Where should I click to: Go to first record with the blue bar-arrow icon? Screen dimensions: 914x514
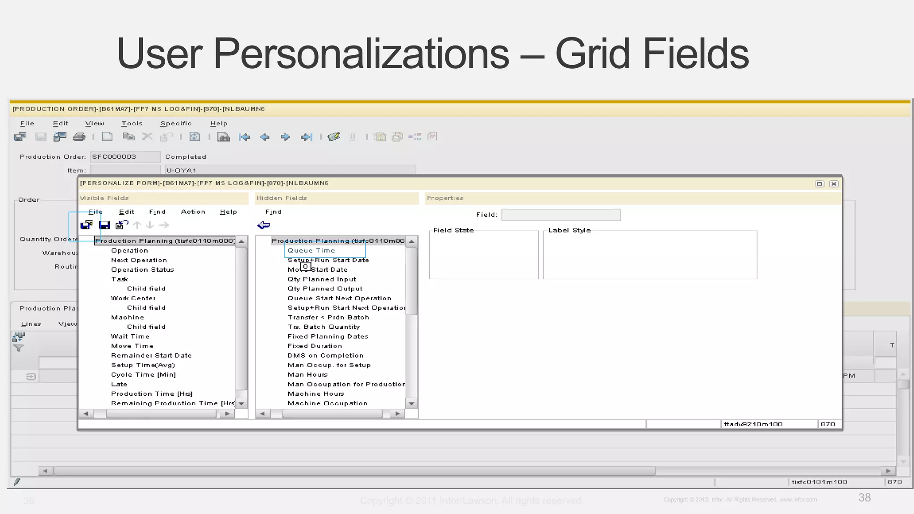tap(245, 137)
